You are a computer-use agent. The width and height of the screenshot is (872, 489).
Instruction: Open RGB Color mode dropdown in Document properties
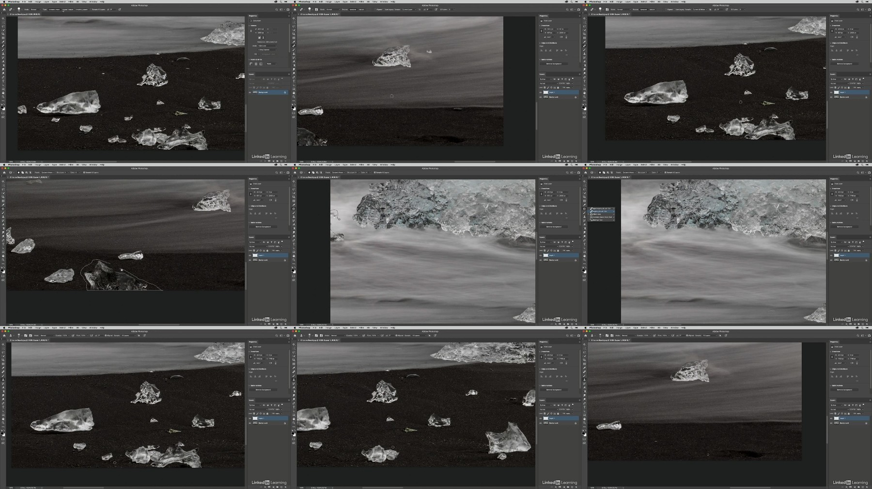267,46
